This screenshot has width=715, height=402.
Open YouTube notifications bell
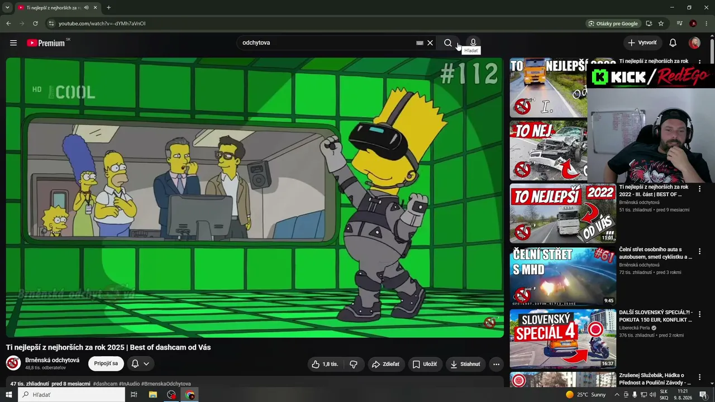pos(673,43)
